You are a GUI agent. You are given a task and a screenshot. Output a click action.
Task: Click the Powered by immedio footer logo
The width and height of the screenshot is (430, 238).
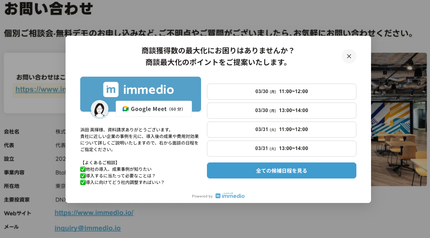tap(230, 196)
